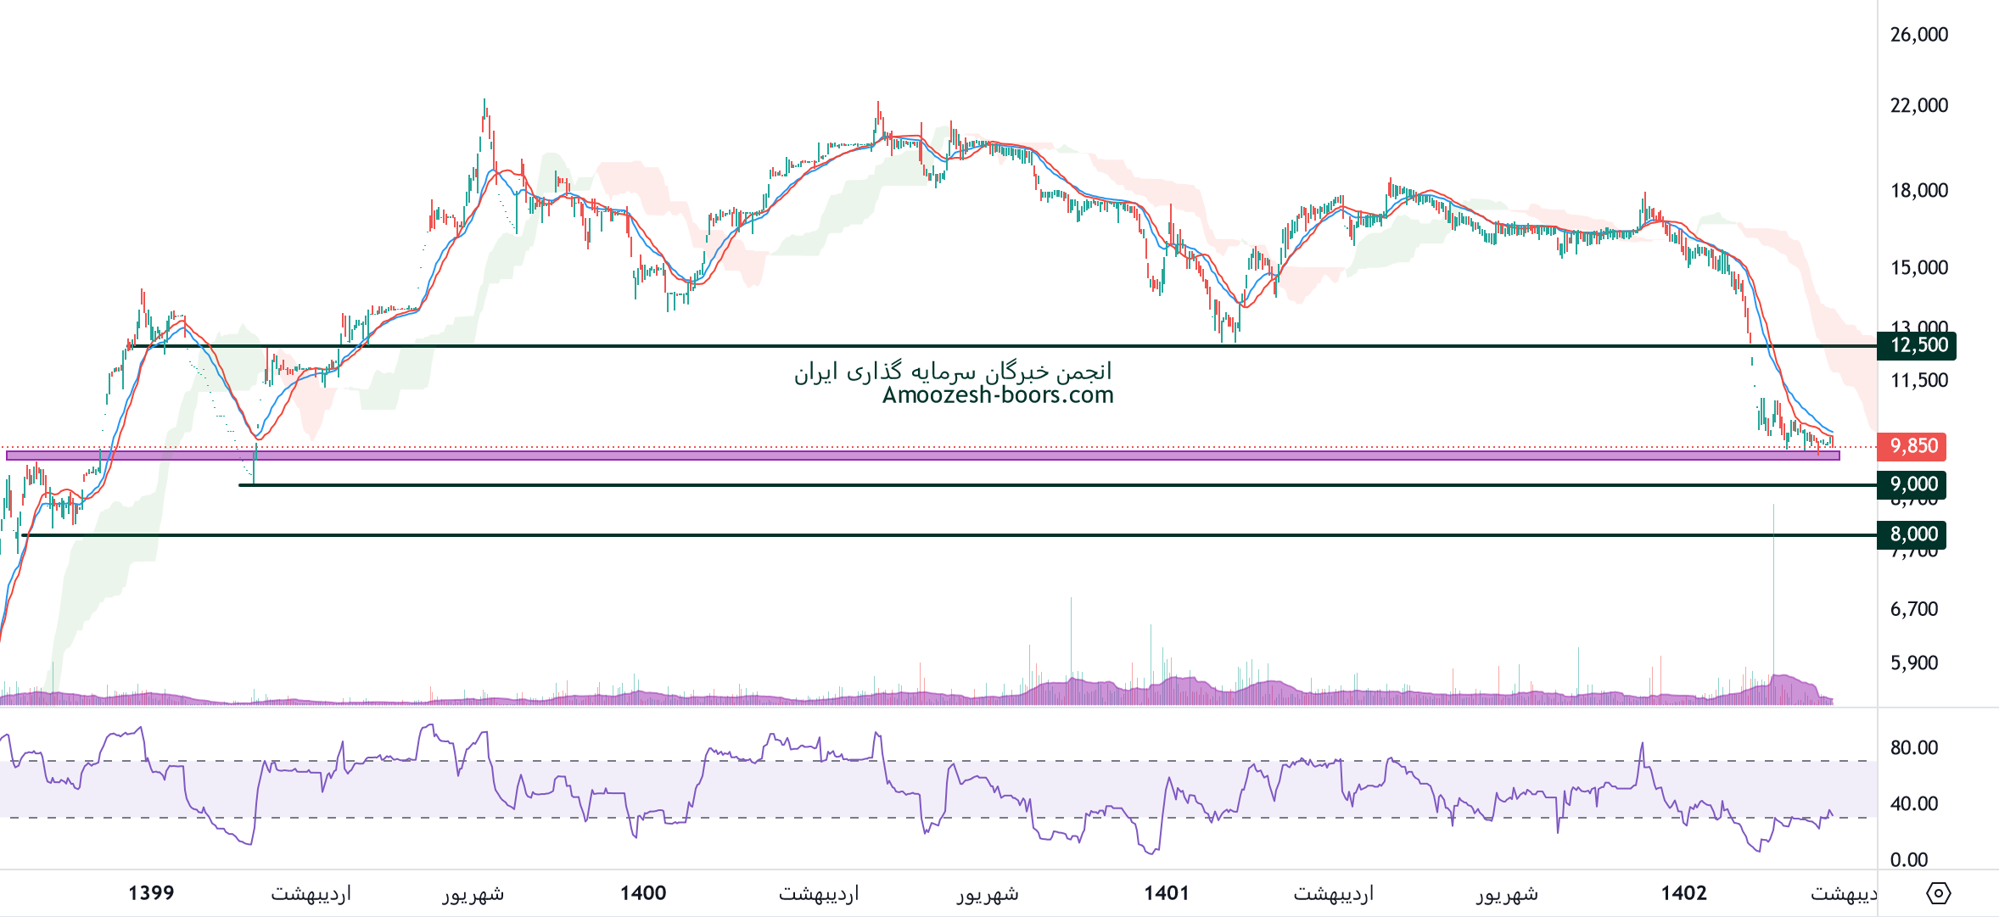Click the 40.00 RSI scale value
Viewport: 1999px width, 917px height.
click(x=1914, y=803)
